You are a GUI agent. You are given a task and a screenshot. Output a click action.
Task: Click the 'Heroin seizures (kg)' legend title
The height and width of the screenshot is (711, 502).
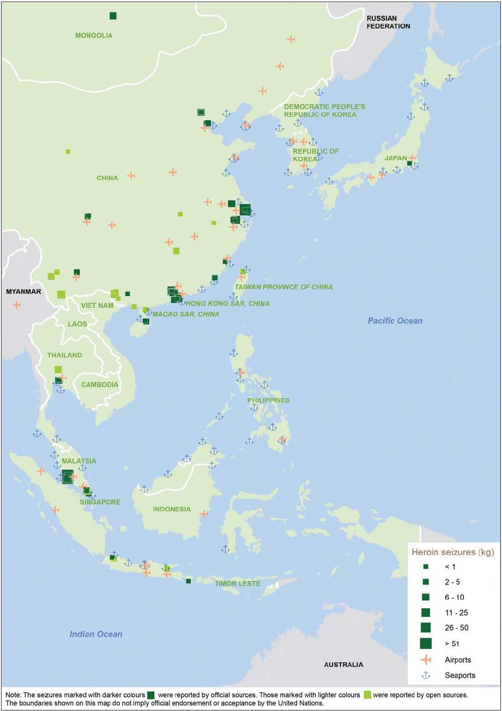pos(452,552)
